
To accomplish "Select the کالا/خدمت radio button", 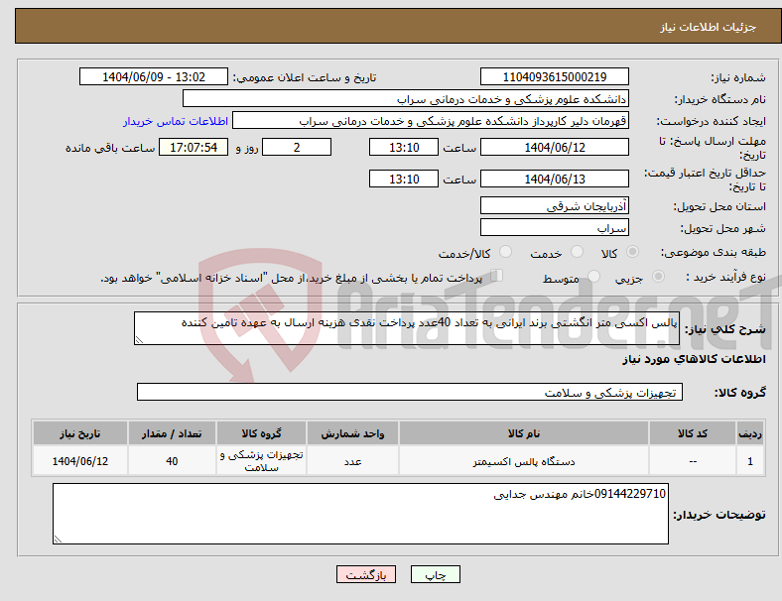I will point(506,252).
